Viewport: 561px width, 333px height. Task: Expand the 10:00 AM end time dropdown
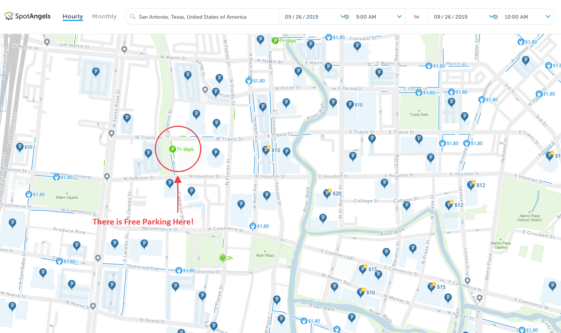tap(527, 17)
